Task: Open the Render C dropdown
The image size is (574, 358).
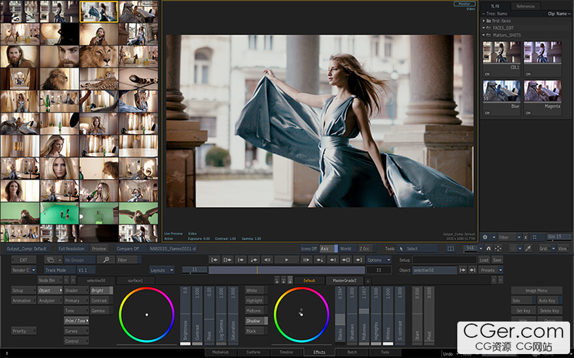Action: click(23, 270)
